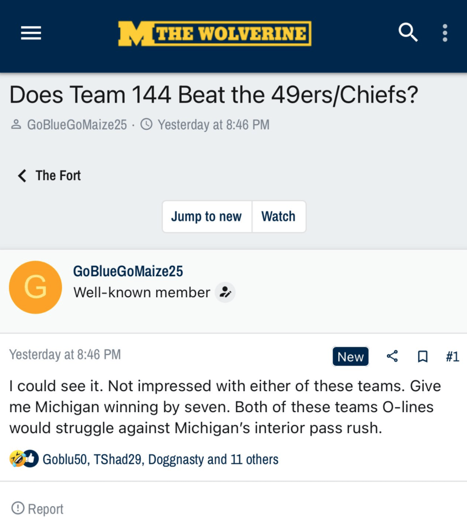This screenshot has width=467, height=523.
Task: Open the post #1 permalink
Action: pyautogui.click(x=452, y=356)
